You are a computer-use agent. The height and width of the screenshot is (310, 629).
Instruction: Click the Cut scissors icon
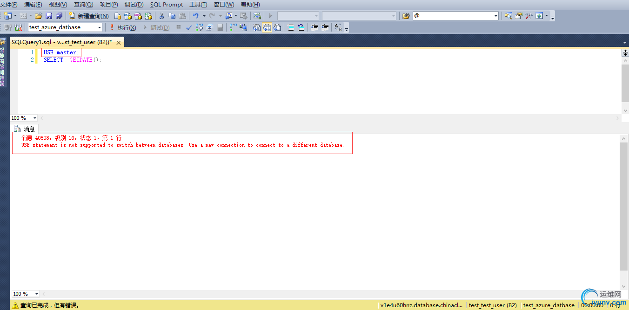[x=161, y=16]
